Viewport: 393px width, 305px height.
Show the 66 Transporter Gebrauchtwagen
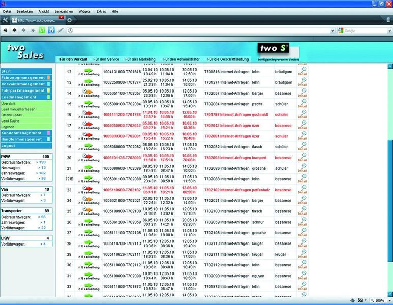coord(42,217)
